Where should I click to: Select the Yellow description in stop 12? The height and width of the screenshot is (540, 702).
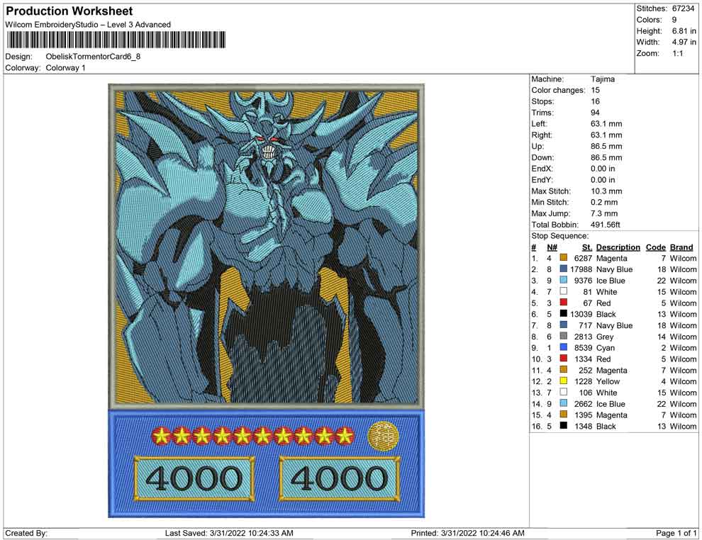tap(608, 382)
